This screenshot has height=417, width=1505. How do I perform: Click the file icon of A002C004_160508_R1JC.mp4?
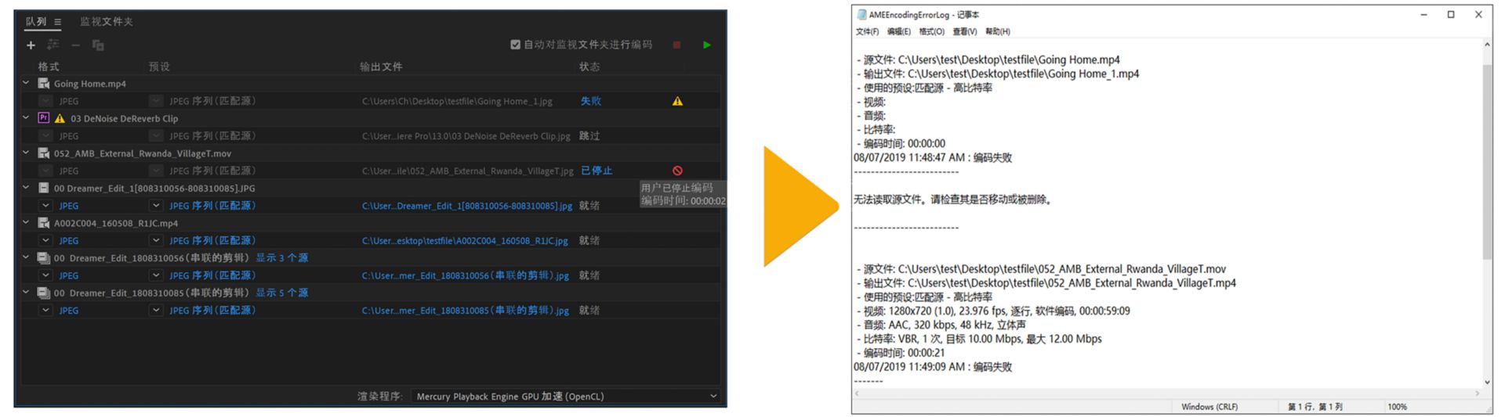44,223
